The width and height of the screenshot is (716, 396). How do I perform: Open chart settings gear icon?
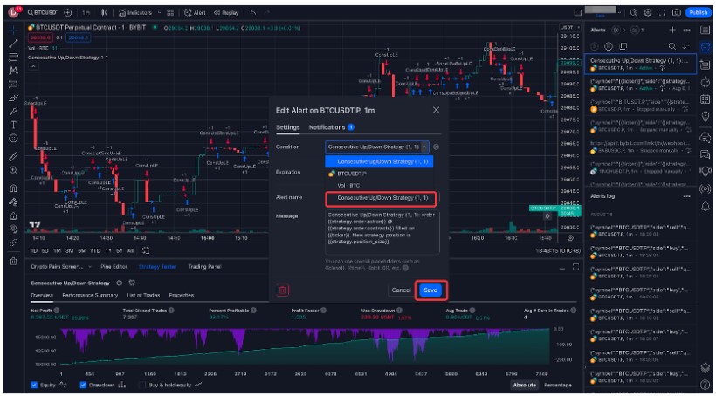(x=648, y=13)
